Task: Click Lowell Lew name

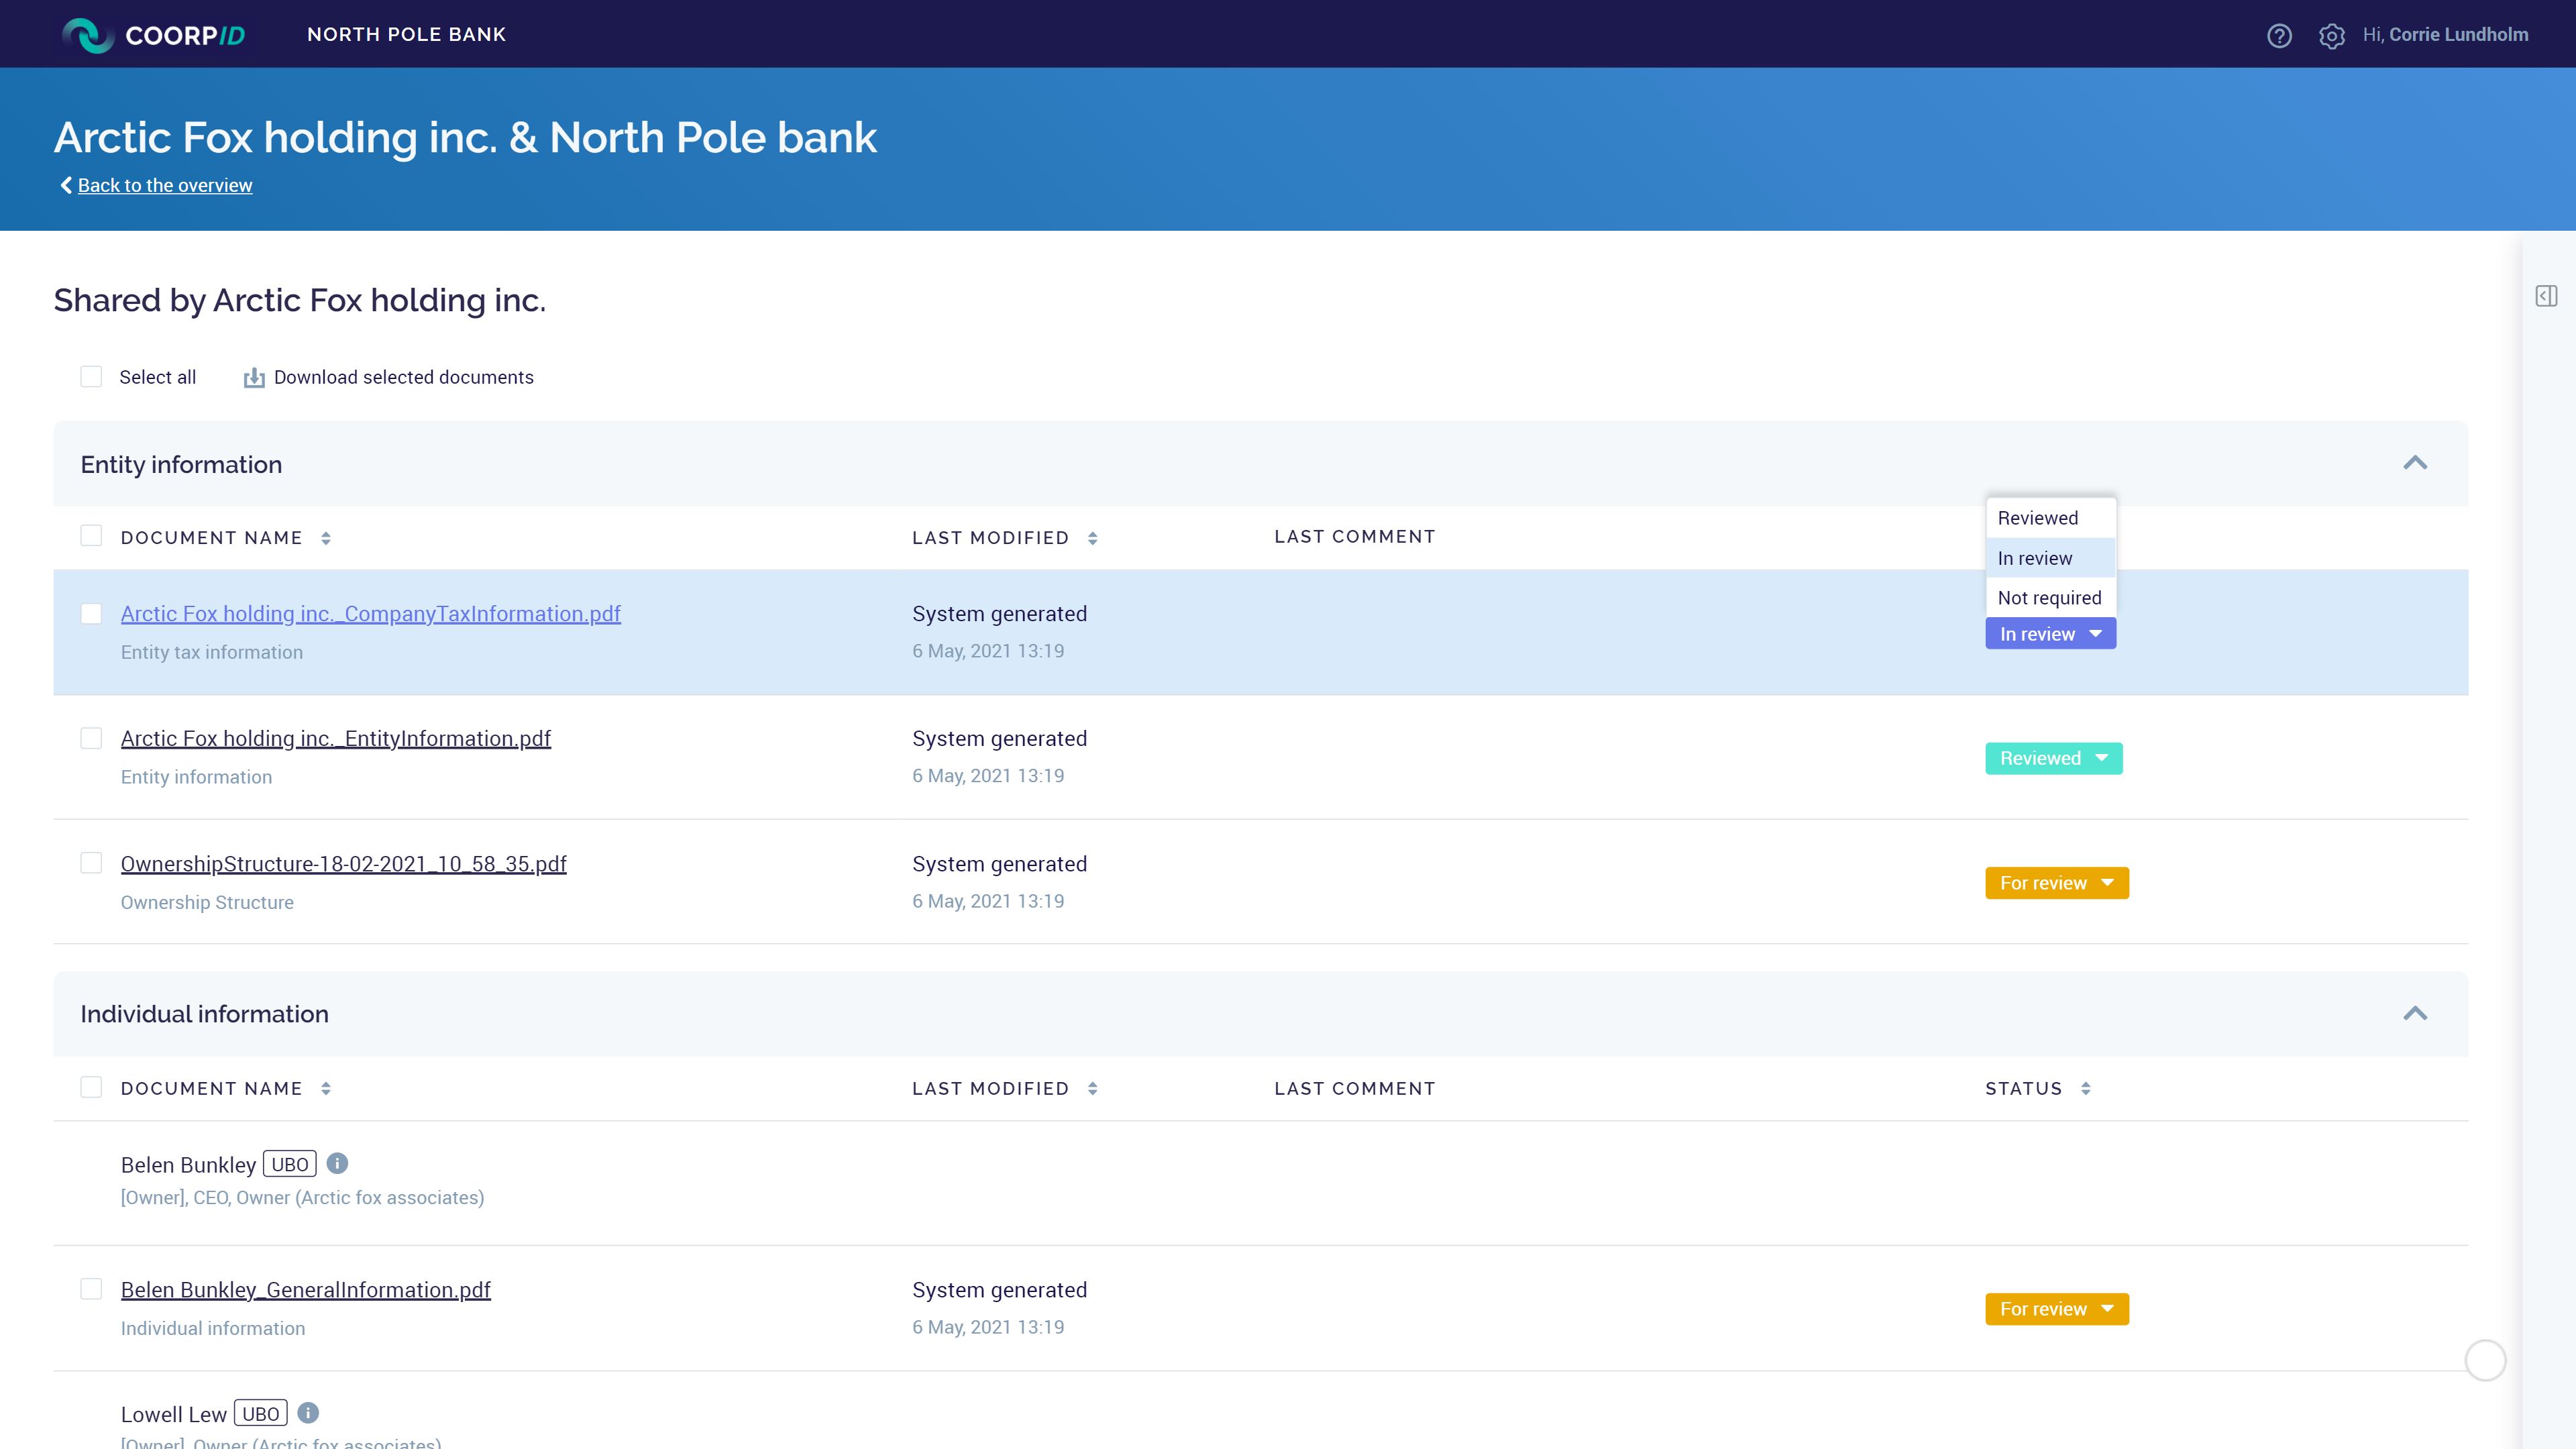Action: pyautogui.click(x=174, y=1414)
